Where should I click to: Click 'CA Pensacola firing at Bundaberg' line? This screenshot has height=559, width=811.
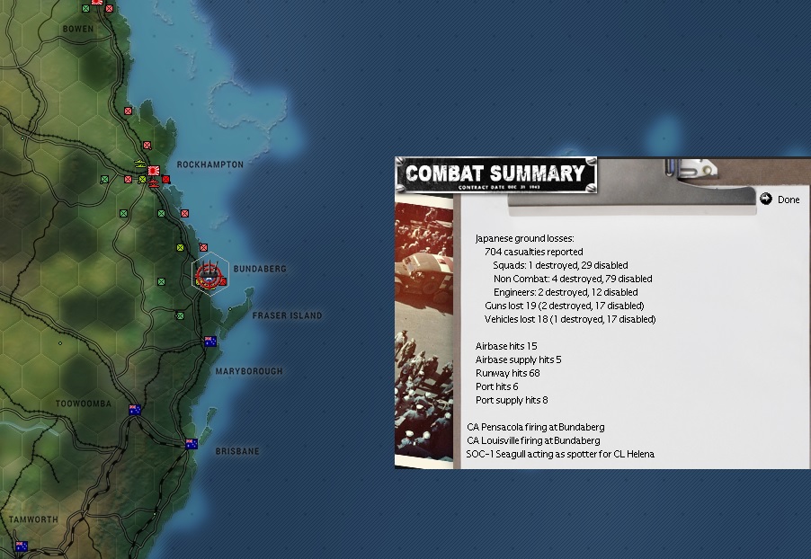point(535,427)
